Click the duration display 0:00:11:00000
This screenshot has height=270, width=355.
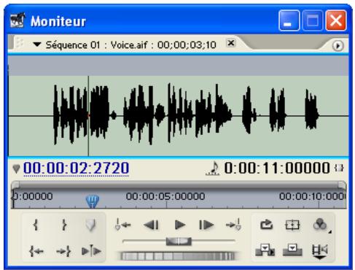(x=277, y=168)
